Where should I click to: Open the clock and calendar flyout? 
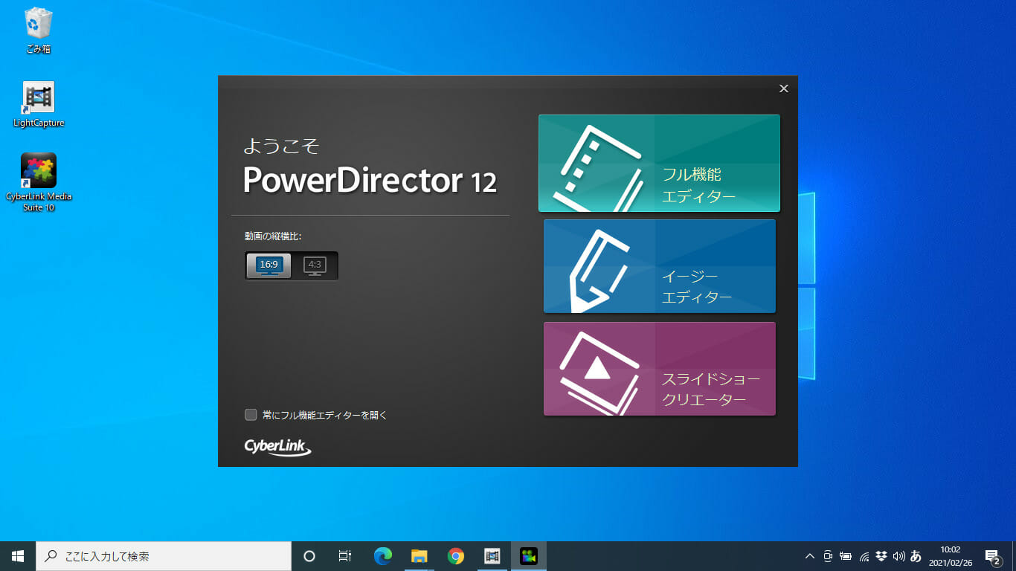[x=950, y=556]
